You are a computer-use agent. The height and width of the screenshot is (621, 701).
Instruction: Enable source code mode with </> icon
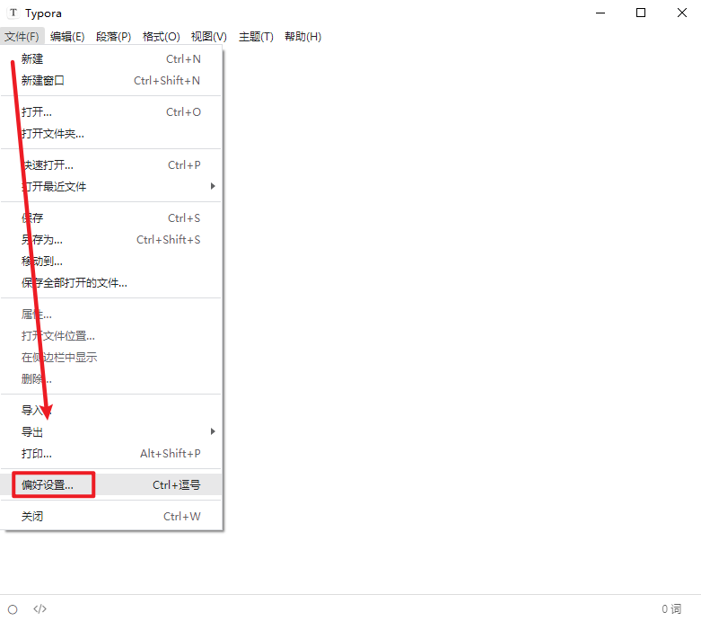point(39,608)
